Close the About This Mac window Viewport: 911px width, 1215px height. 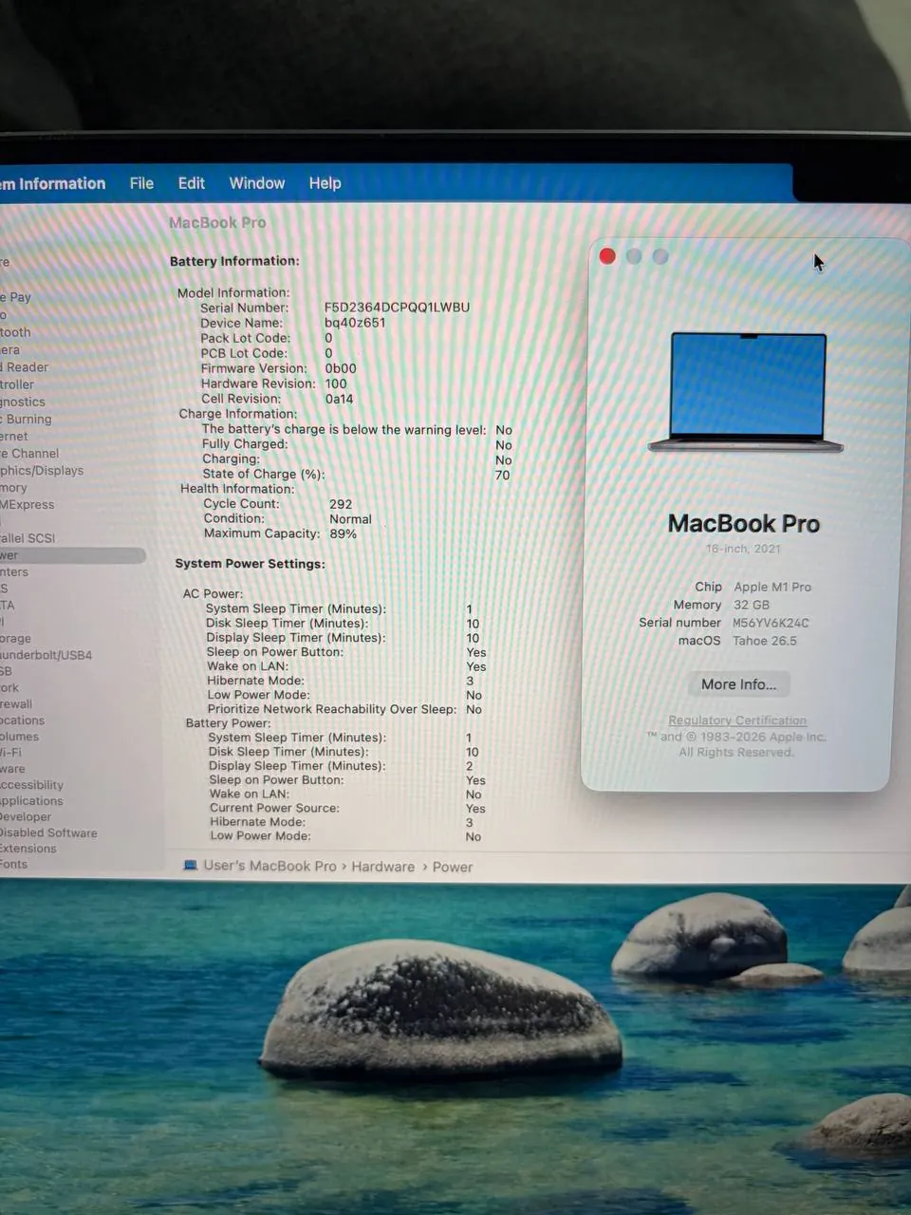[x=607, y=256]
